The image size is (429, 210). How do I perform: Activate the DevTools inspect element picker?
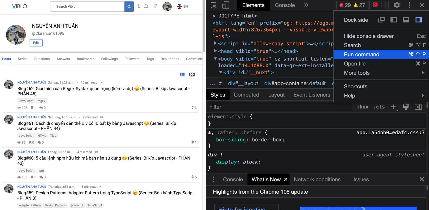pos(214,5)
